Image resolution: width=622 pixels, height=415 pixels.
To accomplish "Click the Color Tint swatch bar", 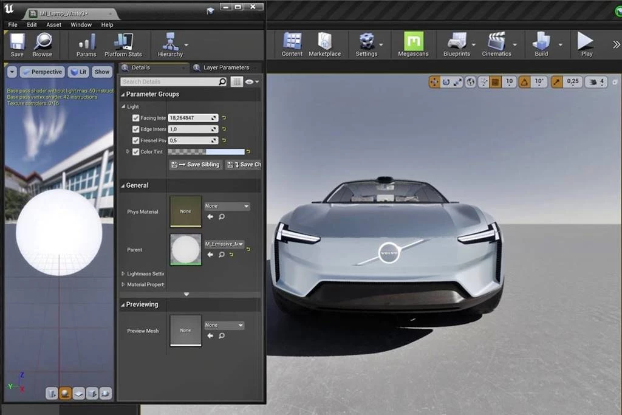I will pyautogui.click(x=206, y=152).
